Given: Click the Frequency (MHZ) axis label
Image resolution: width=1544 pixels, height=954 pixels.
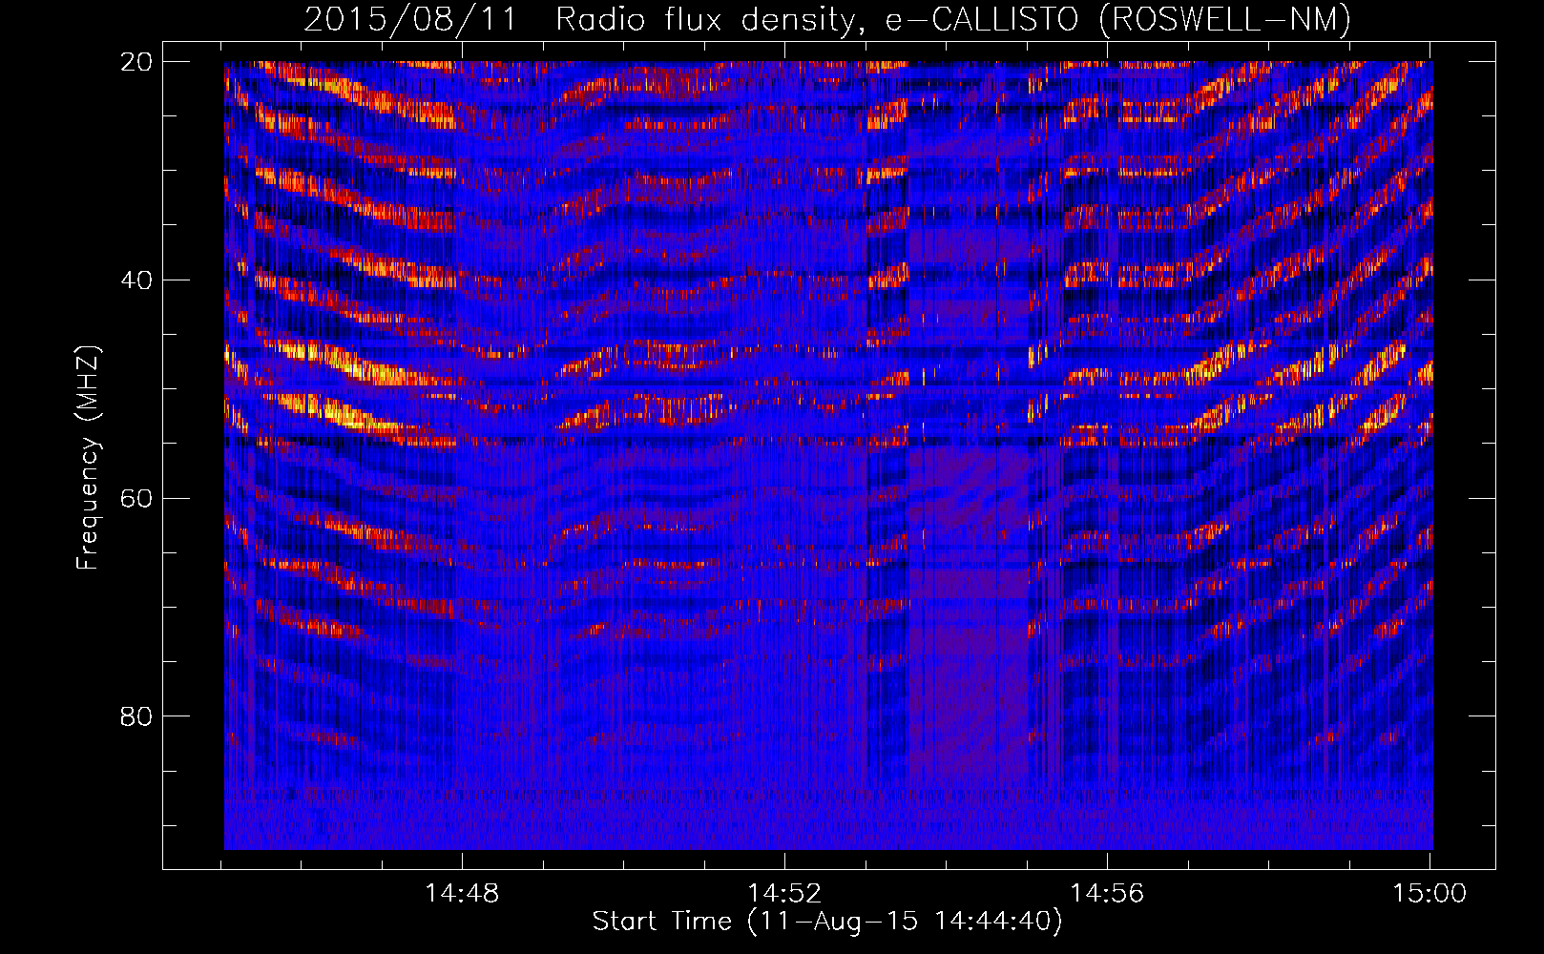Looking at the screenshot, I should [87, 458].
